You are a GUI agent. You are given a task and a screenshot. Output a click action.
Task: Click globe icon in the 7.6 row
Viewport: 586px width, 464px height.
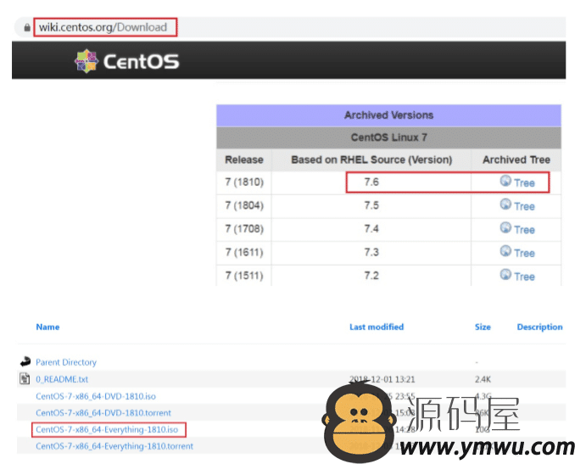tap(505, 181)
